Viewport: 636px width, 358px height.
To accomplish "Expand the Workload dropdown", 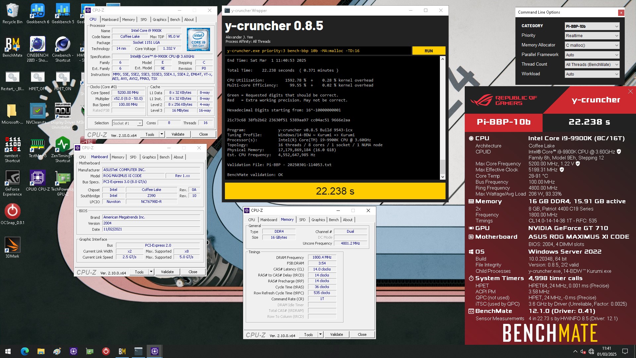I will [592, 74].
